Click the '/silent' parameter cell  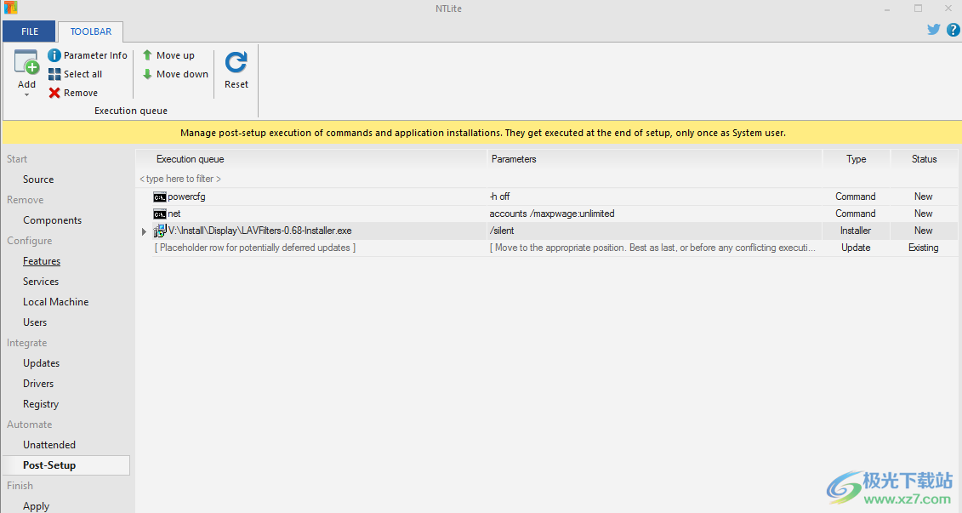pos(502,231)
